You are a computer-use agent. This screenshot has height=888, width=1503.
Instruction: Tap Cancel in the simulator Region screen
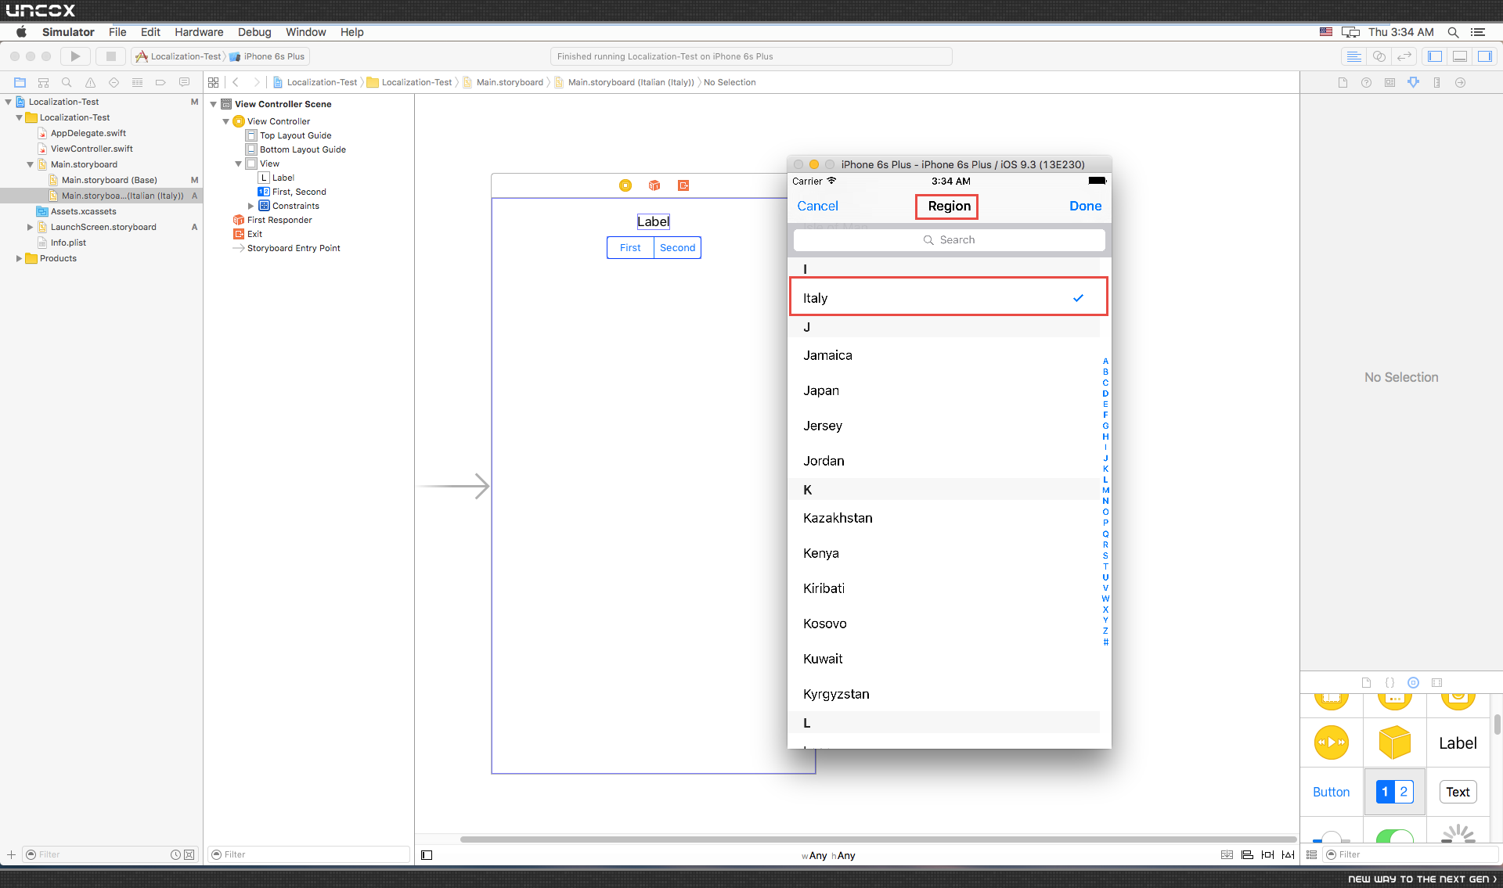pyautogui.click(x=817, y=206)
